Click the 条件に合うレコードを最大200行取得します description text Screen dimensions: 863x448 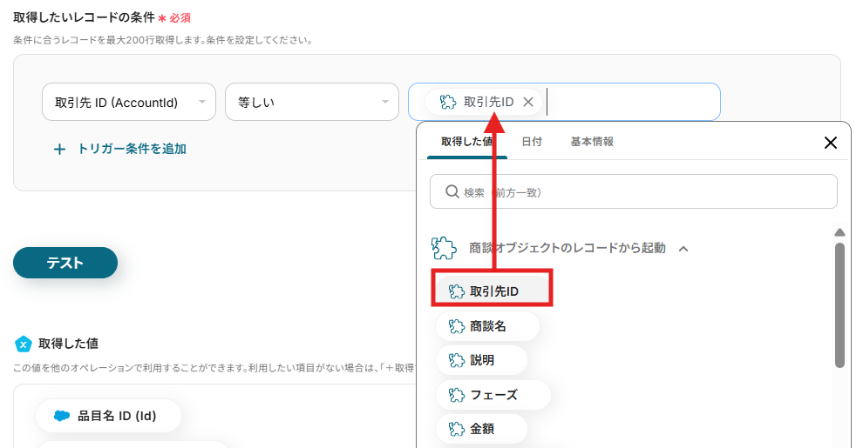[163, 40]
